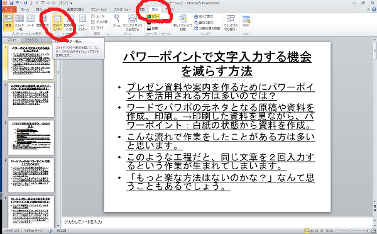Click the Previous Slide double-arrow button

click(374, 206)
